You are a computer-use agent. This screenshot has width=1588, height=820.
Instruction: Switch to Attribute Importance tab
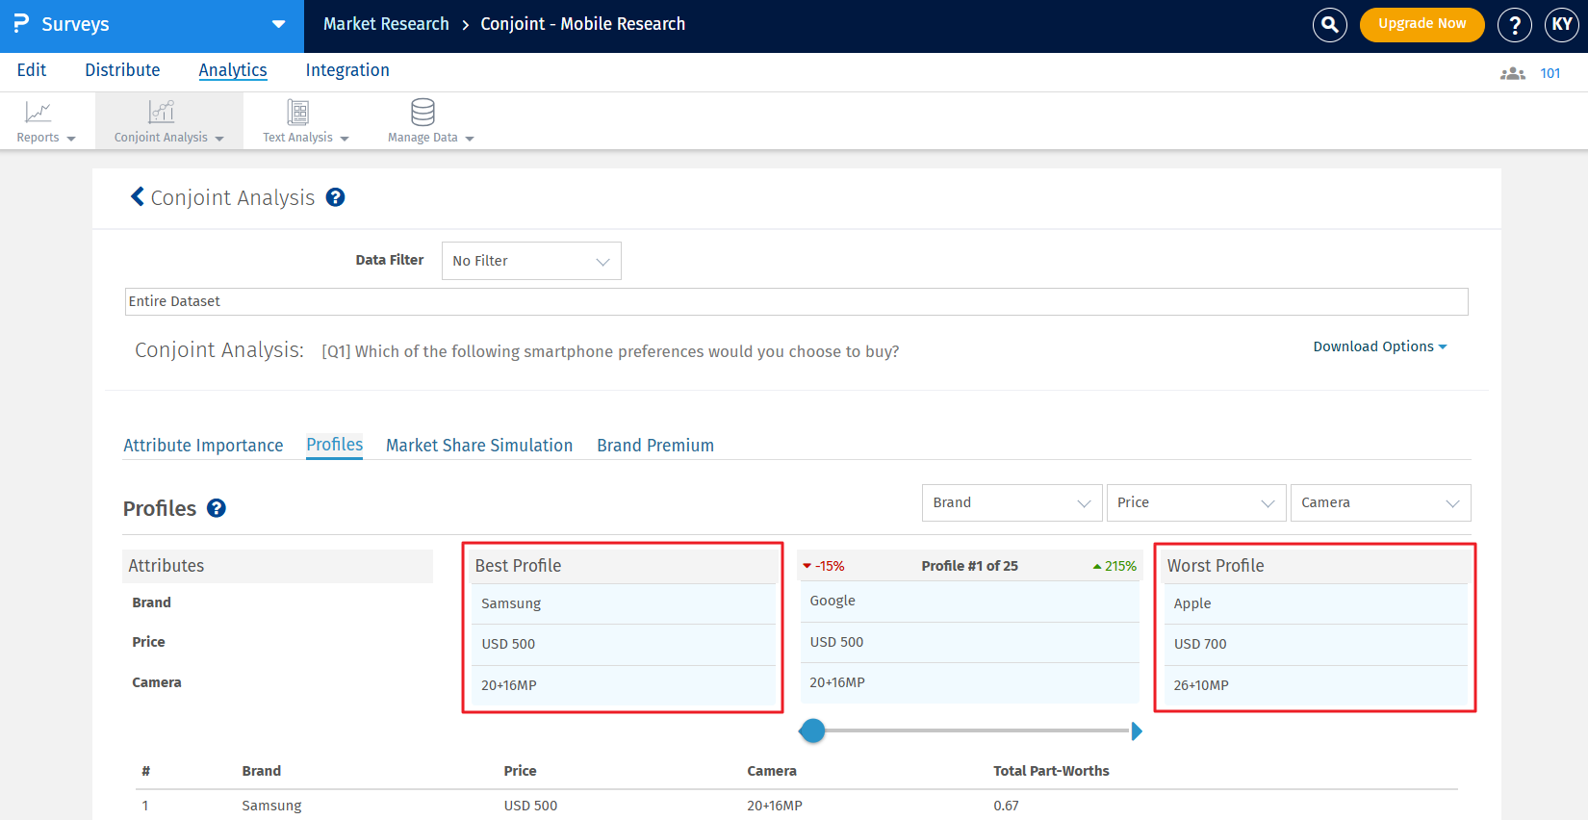[x=203, y=446]
